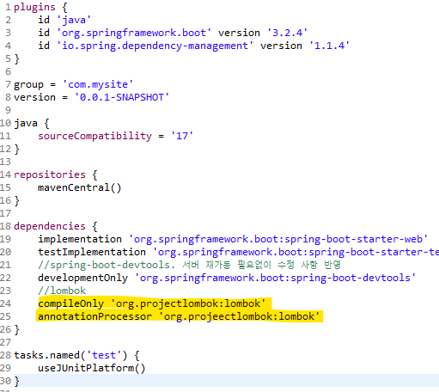
Task: Click the 'dependencies' keyword
Action: click(x=50, y=226)
